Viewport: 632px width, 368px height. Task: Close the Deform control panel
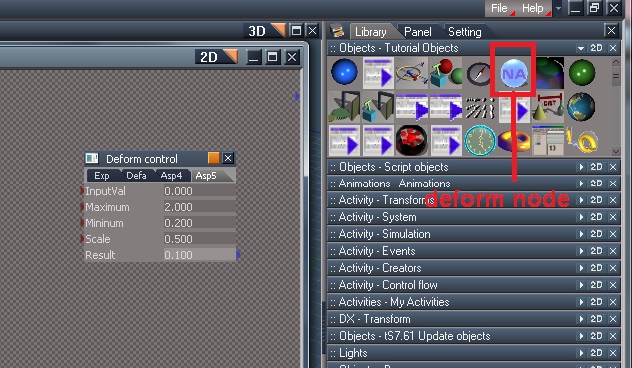(228, 158)
